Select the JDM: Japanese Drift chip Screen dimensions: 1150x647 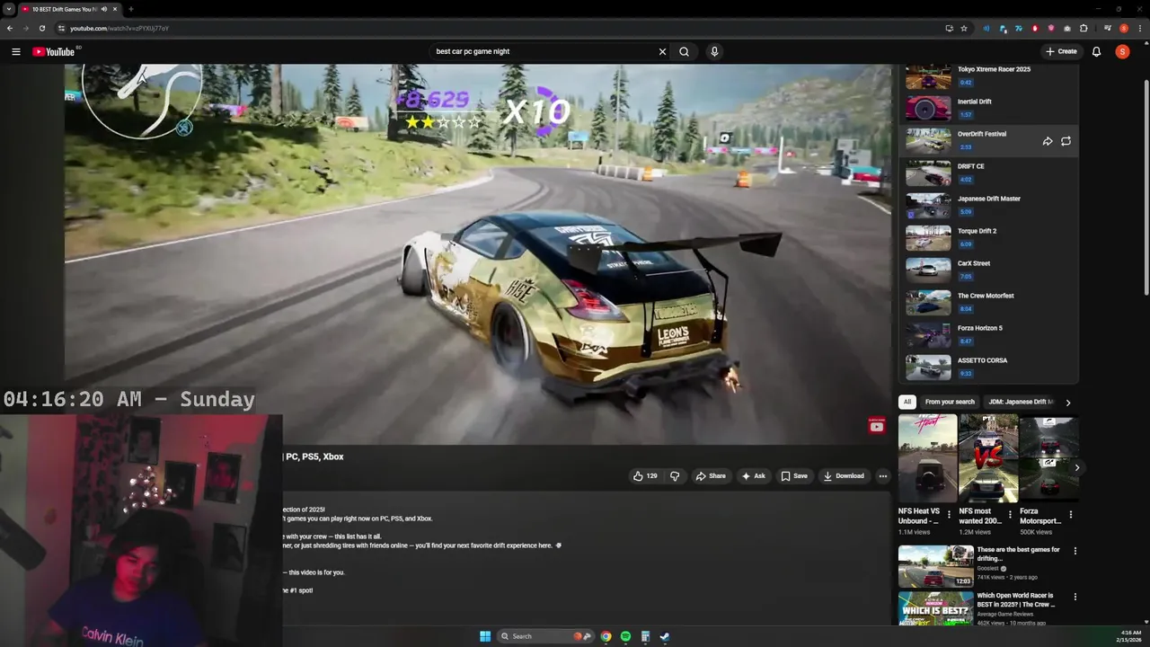coord(1021,402)
